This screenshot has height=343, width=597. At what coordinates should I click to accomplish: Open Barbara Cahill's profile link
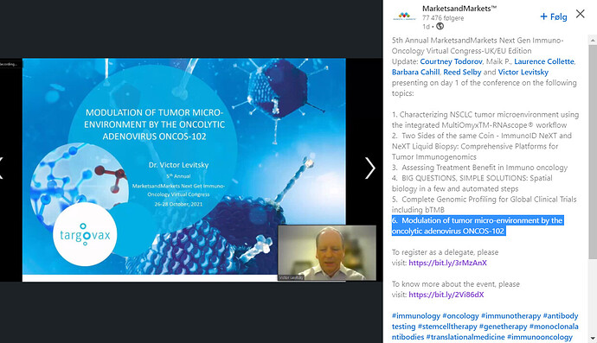tap(416, 73)
